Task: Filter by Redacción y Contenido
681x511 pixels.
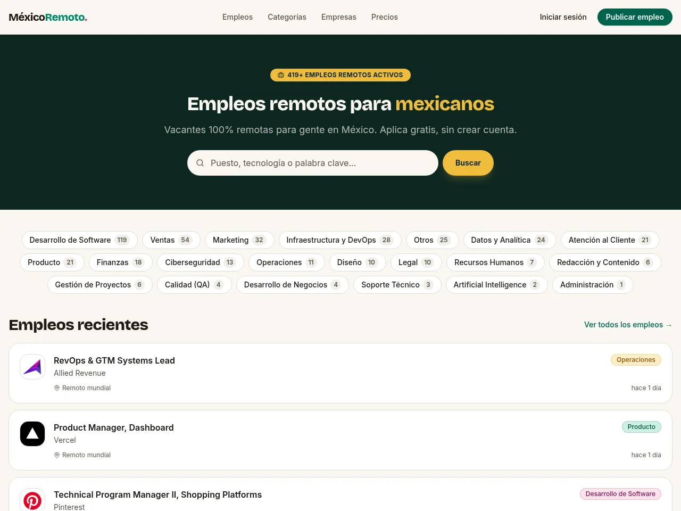Action: [x=605, y=262]
